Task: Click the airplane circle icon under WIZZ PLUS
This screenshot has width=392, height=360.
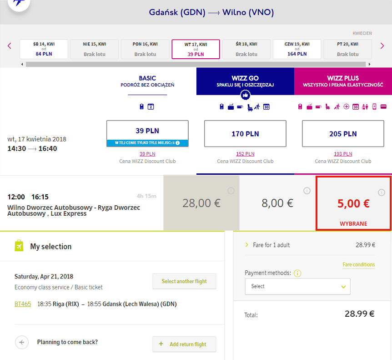Action: (x=346, y=107)
